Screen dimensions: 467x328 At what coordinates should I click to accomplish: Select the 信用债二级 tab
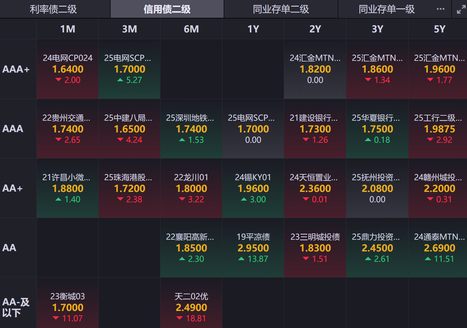tap(167, 9)
